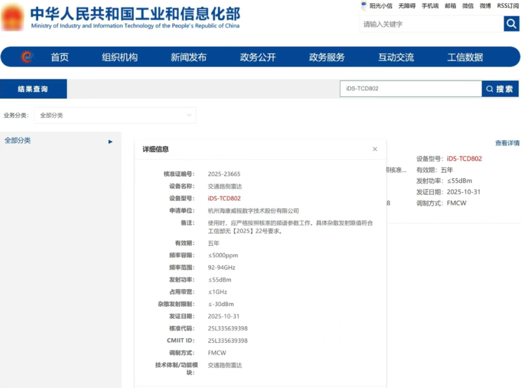
Task: Navigate to 互动交流 section
Action: (396, 57)
